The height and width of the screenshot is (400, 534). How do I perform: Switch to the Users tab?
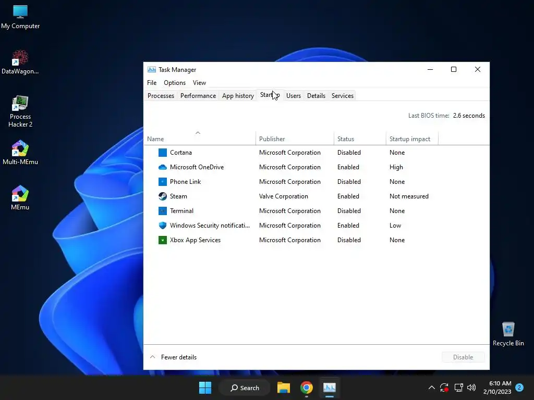coord(293,96)
